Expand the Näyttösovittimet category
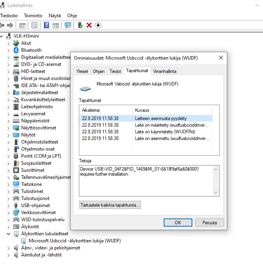Viewport: 263px width, 269px height. 8,128
